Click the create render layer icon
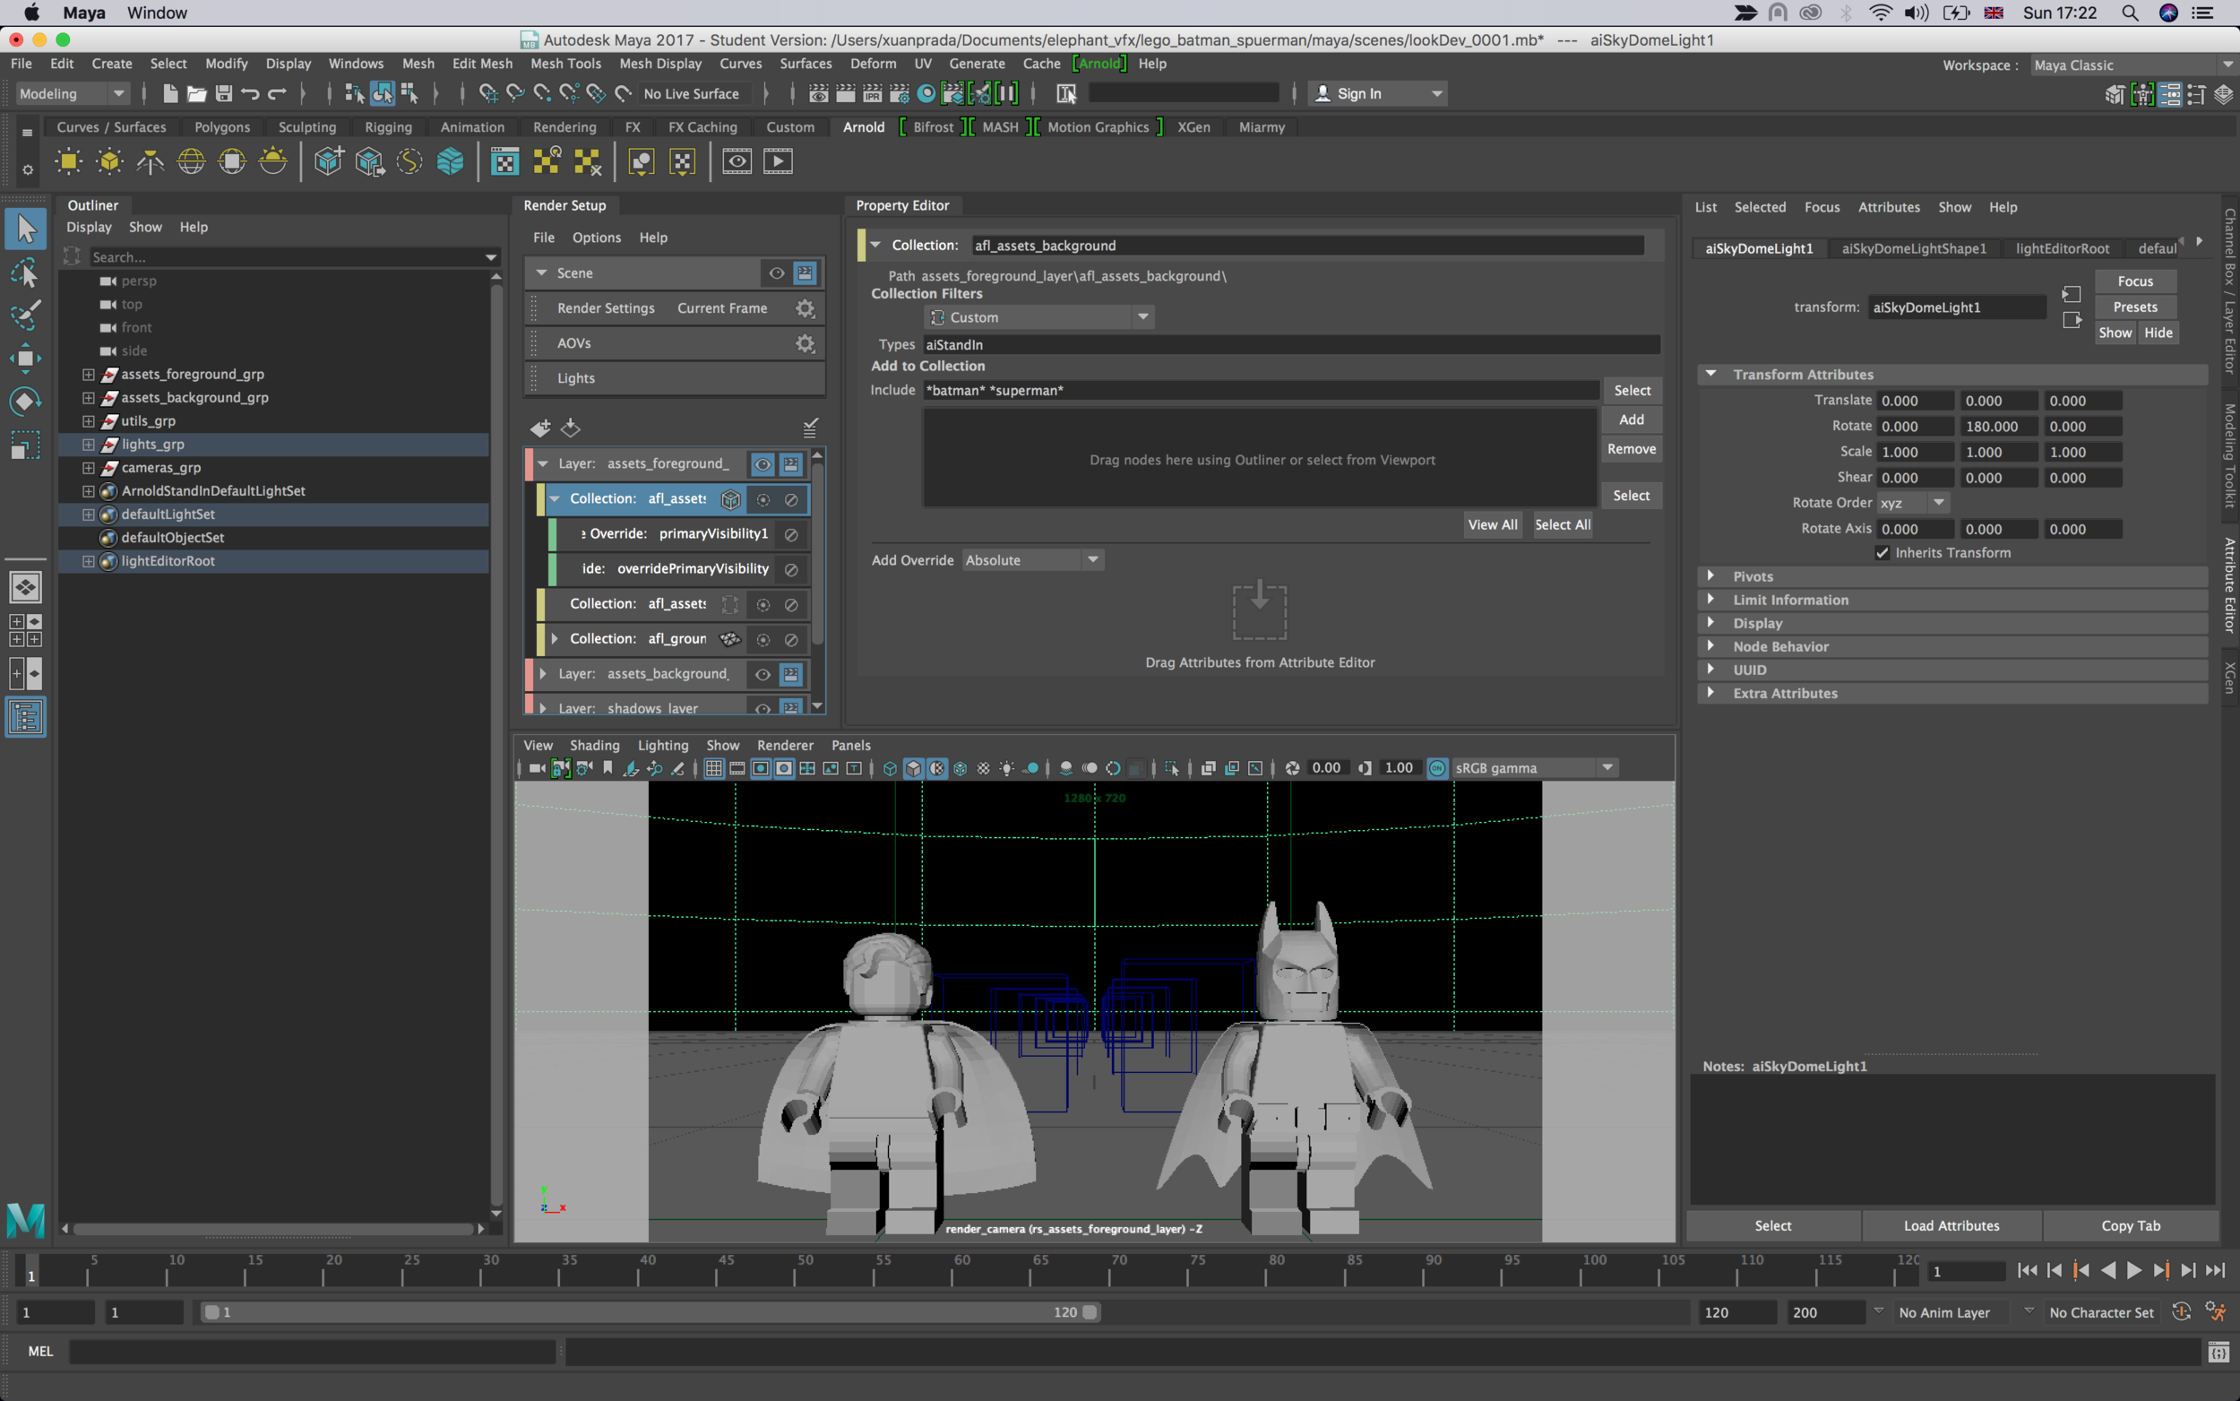Screen dimensions: 2240x1401 [541, 428]
